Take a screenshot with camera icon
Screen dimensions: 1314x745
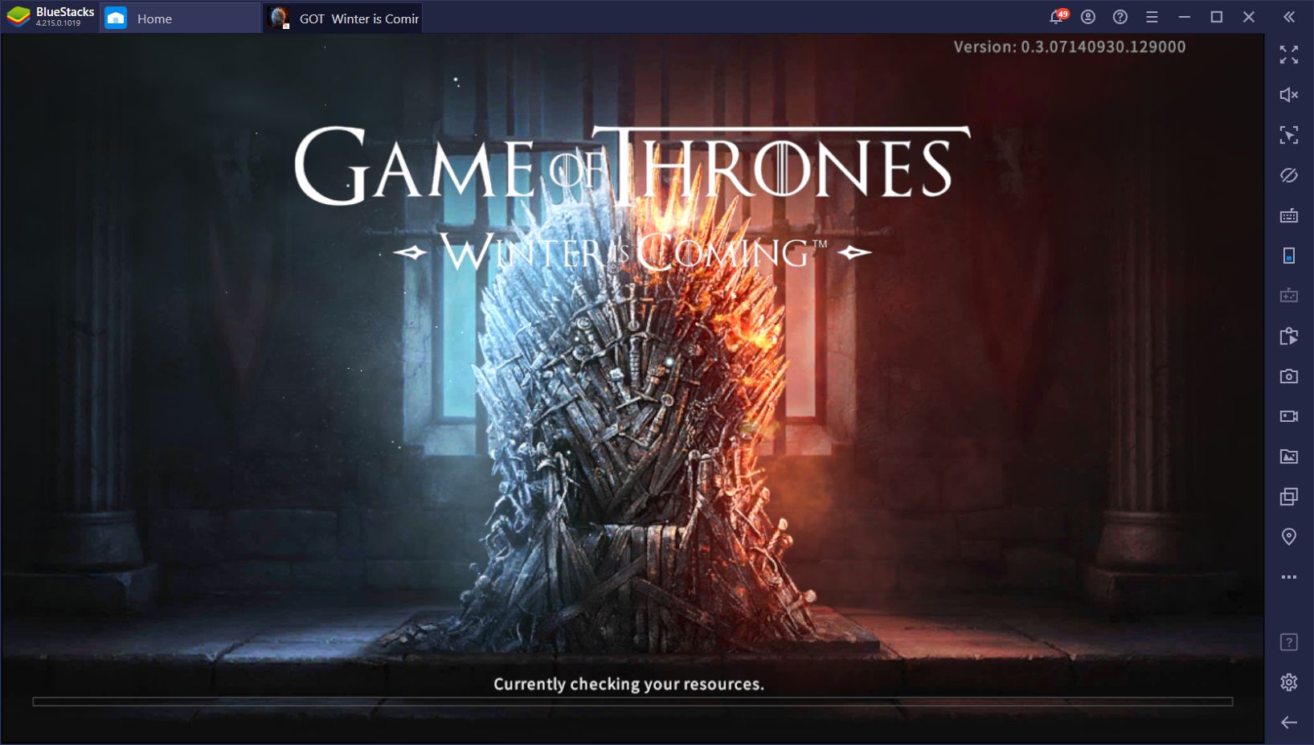coord(1289,376)
